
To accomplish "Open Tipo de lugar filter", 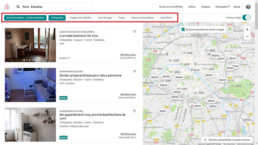I will tap(105, 18).
